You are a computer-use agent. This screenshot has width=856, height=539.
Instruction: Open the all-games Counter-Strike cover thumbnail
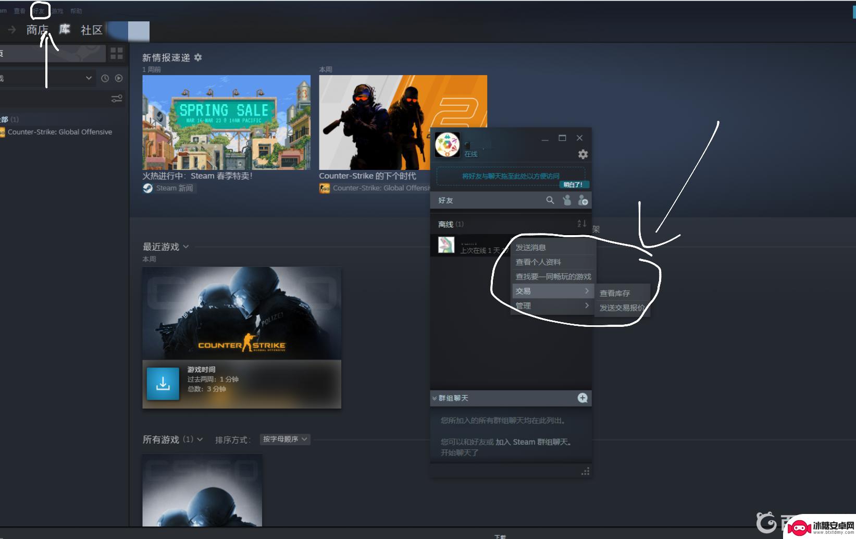(202, 490)
